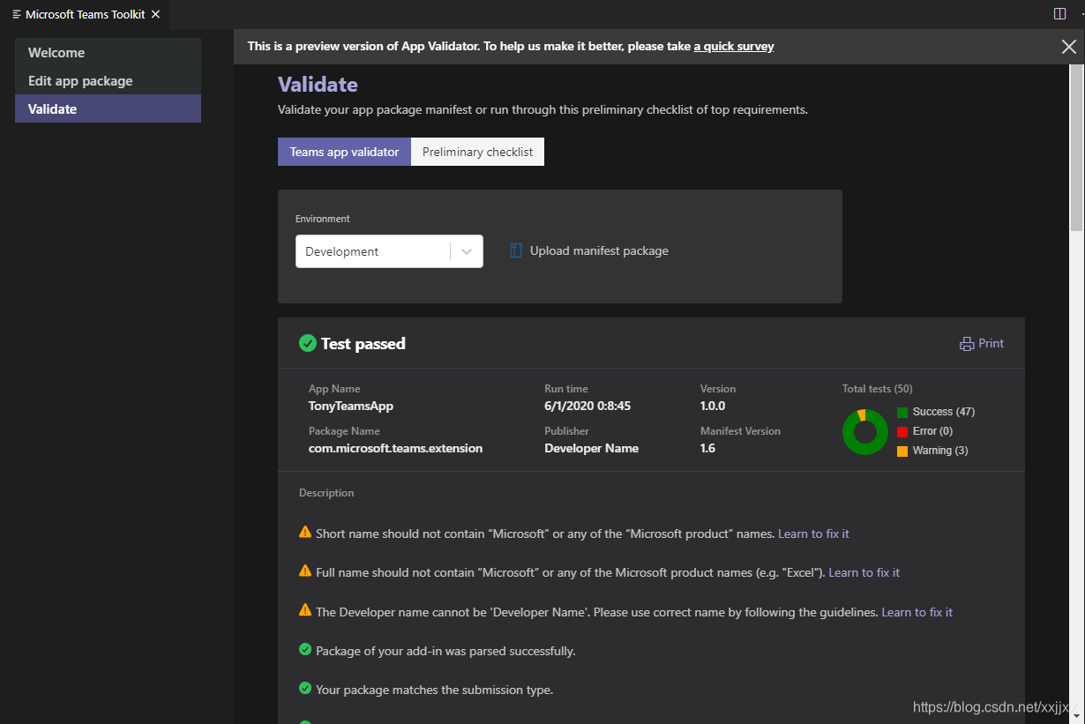Viewport: 1085px width, 724px height.
Task: Click the green Test passed checkmark icon
Action: click(x=307, y=343)
